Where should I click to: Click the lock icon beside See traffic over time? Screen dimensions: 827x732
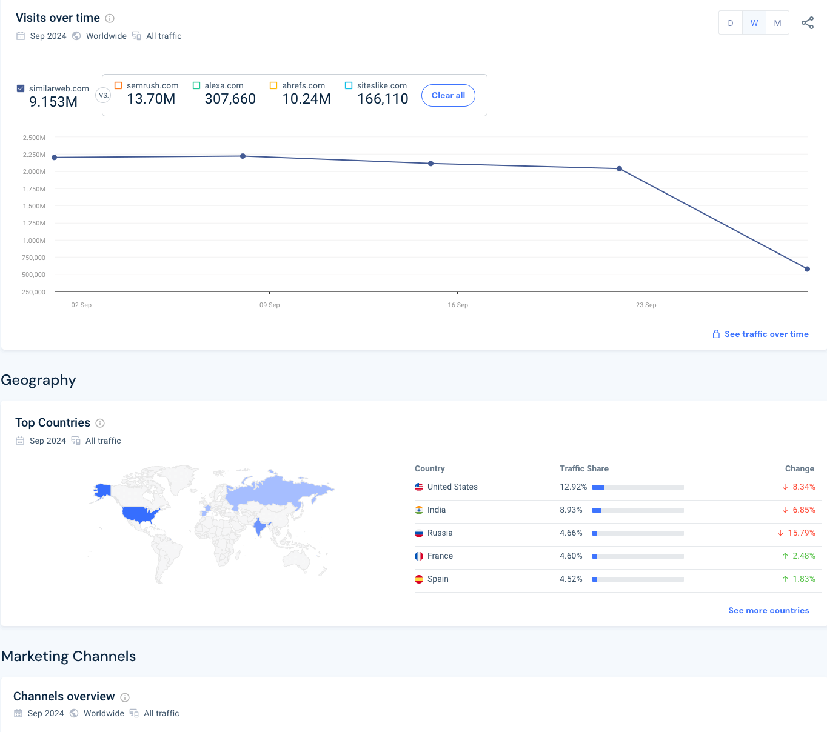click(716, 334)
